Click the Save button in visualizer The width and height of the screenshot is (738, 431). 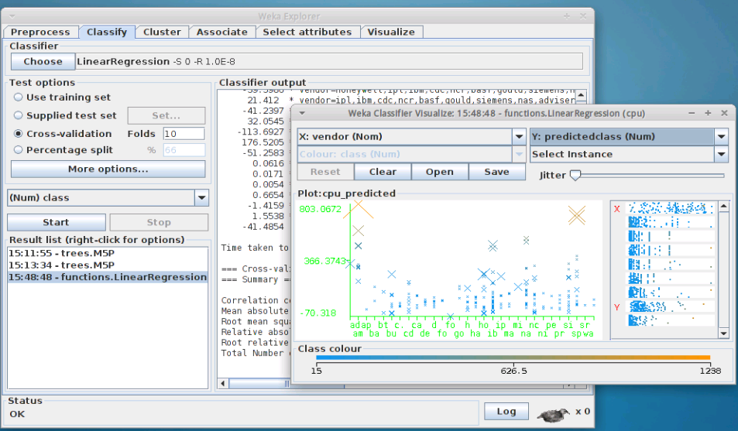496,172
